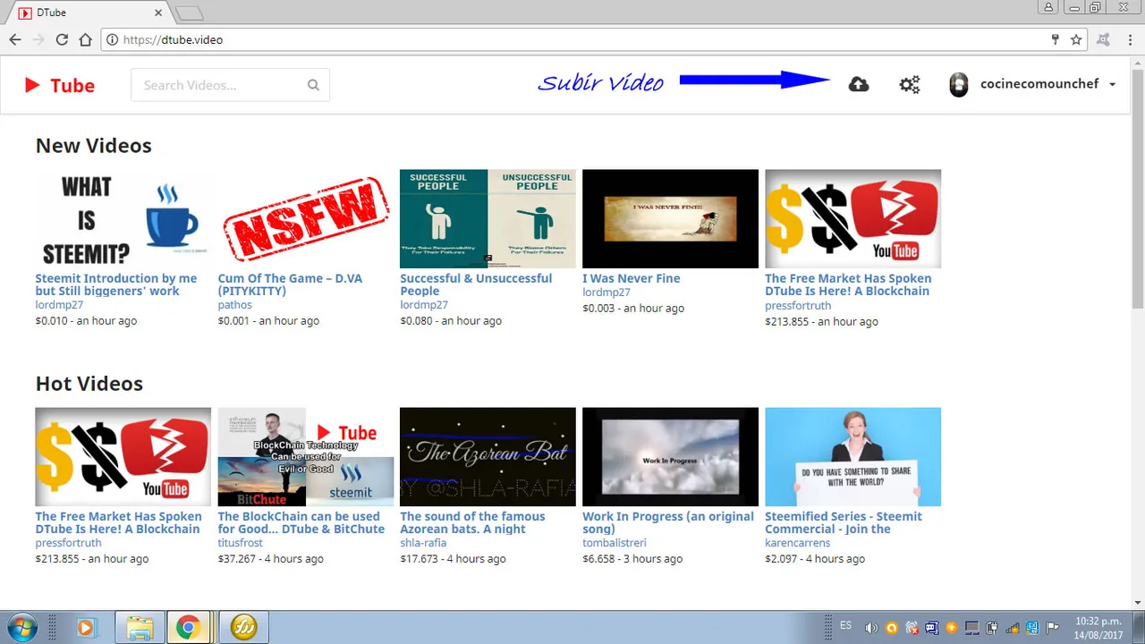Open author link pathos
Image resolution: width=1145 pixels, height=644 pixels.
235,305
